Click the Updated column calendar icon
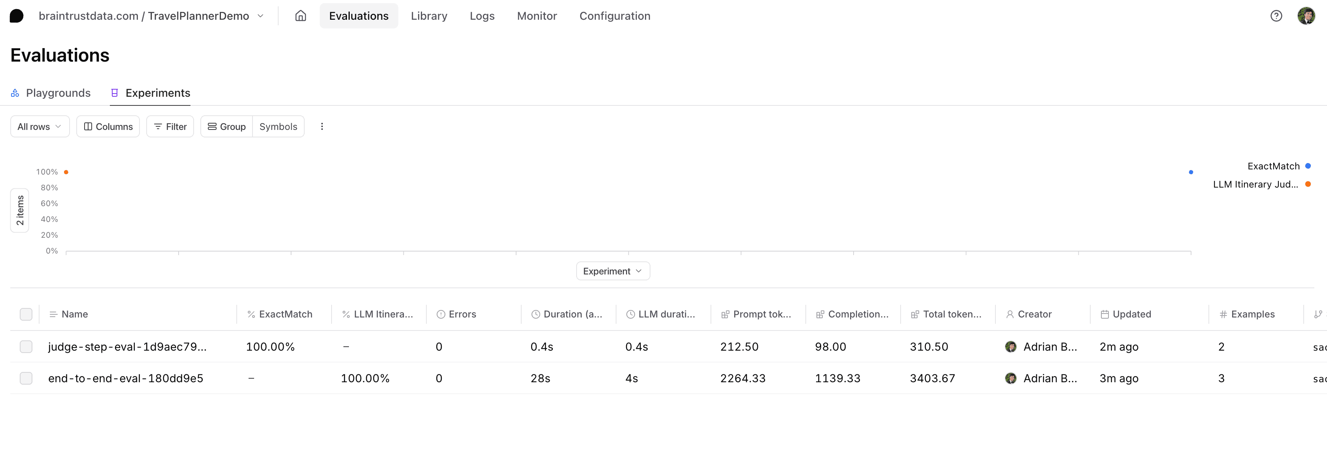 (x=1105, y=314)
